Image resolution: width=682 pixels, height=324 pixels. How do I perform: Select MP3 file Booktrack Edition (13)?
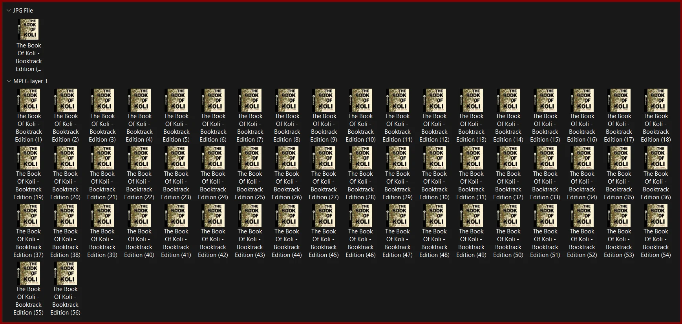[472, 116]
